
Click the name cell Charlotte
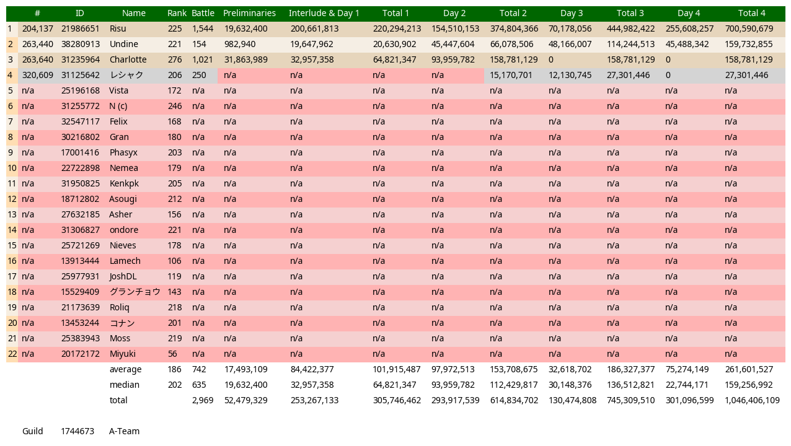point(128,60)
